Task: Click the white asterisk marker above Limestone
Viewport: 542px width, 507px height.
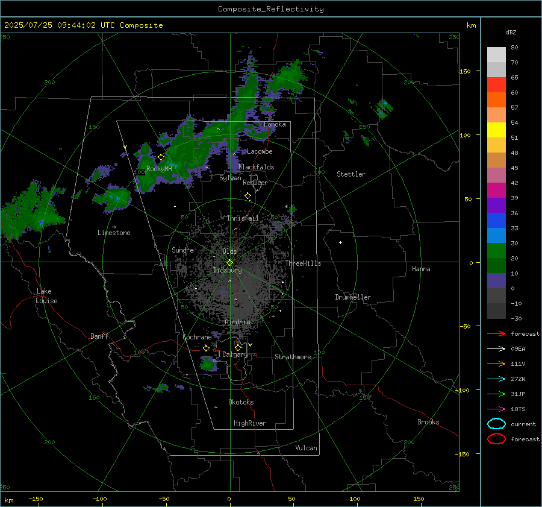Action: [114, 227]
